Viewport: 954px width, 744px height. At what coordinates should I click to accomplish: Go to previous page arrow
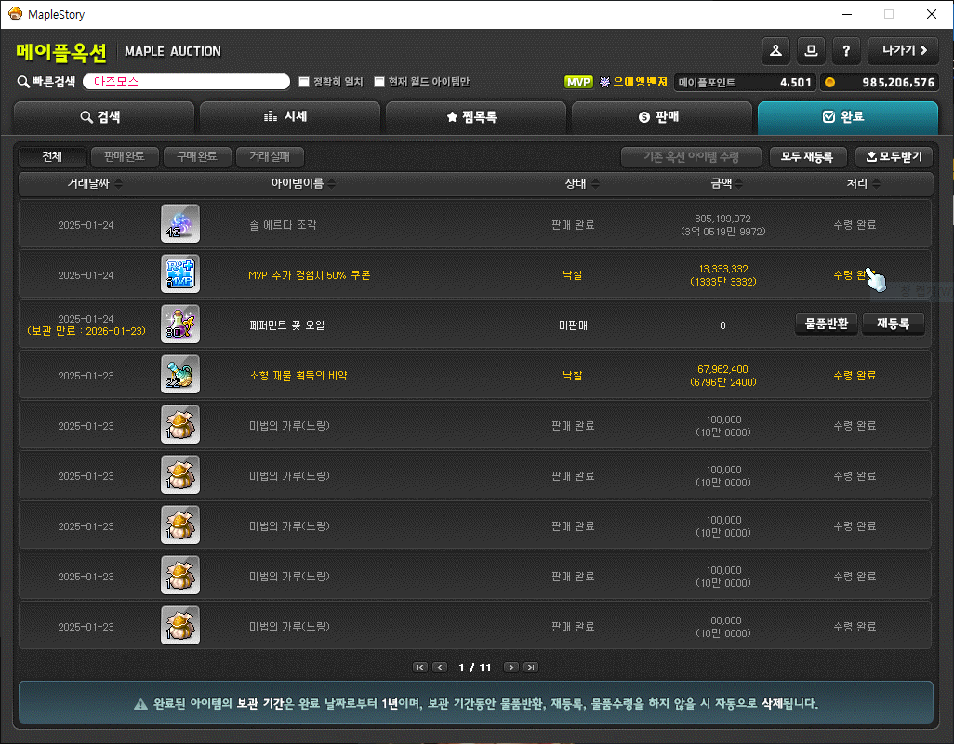point(440,668)
